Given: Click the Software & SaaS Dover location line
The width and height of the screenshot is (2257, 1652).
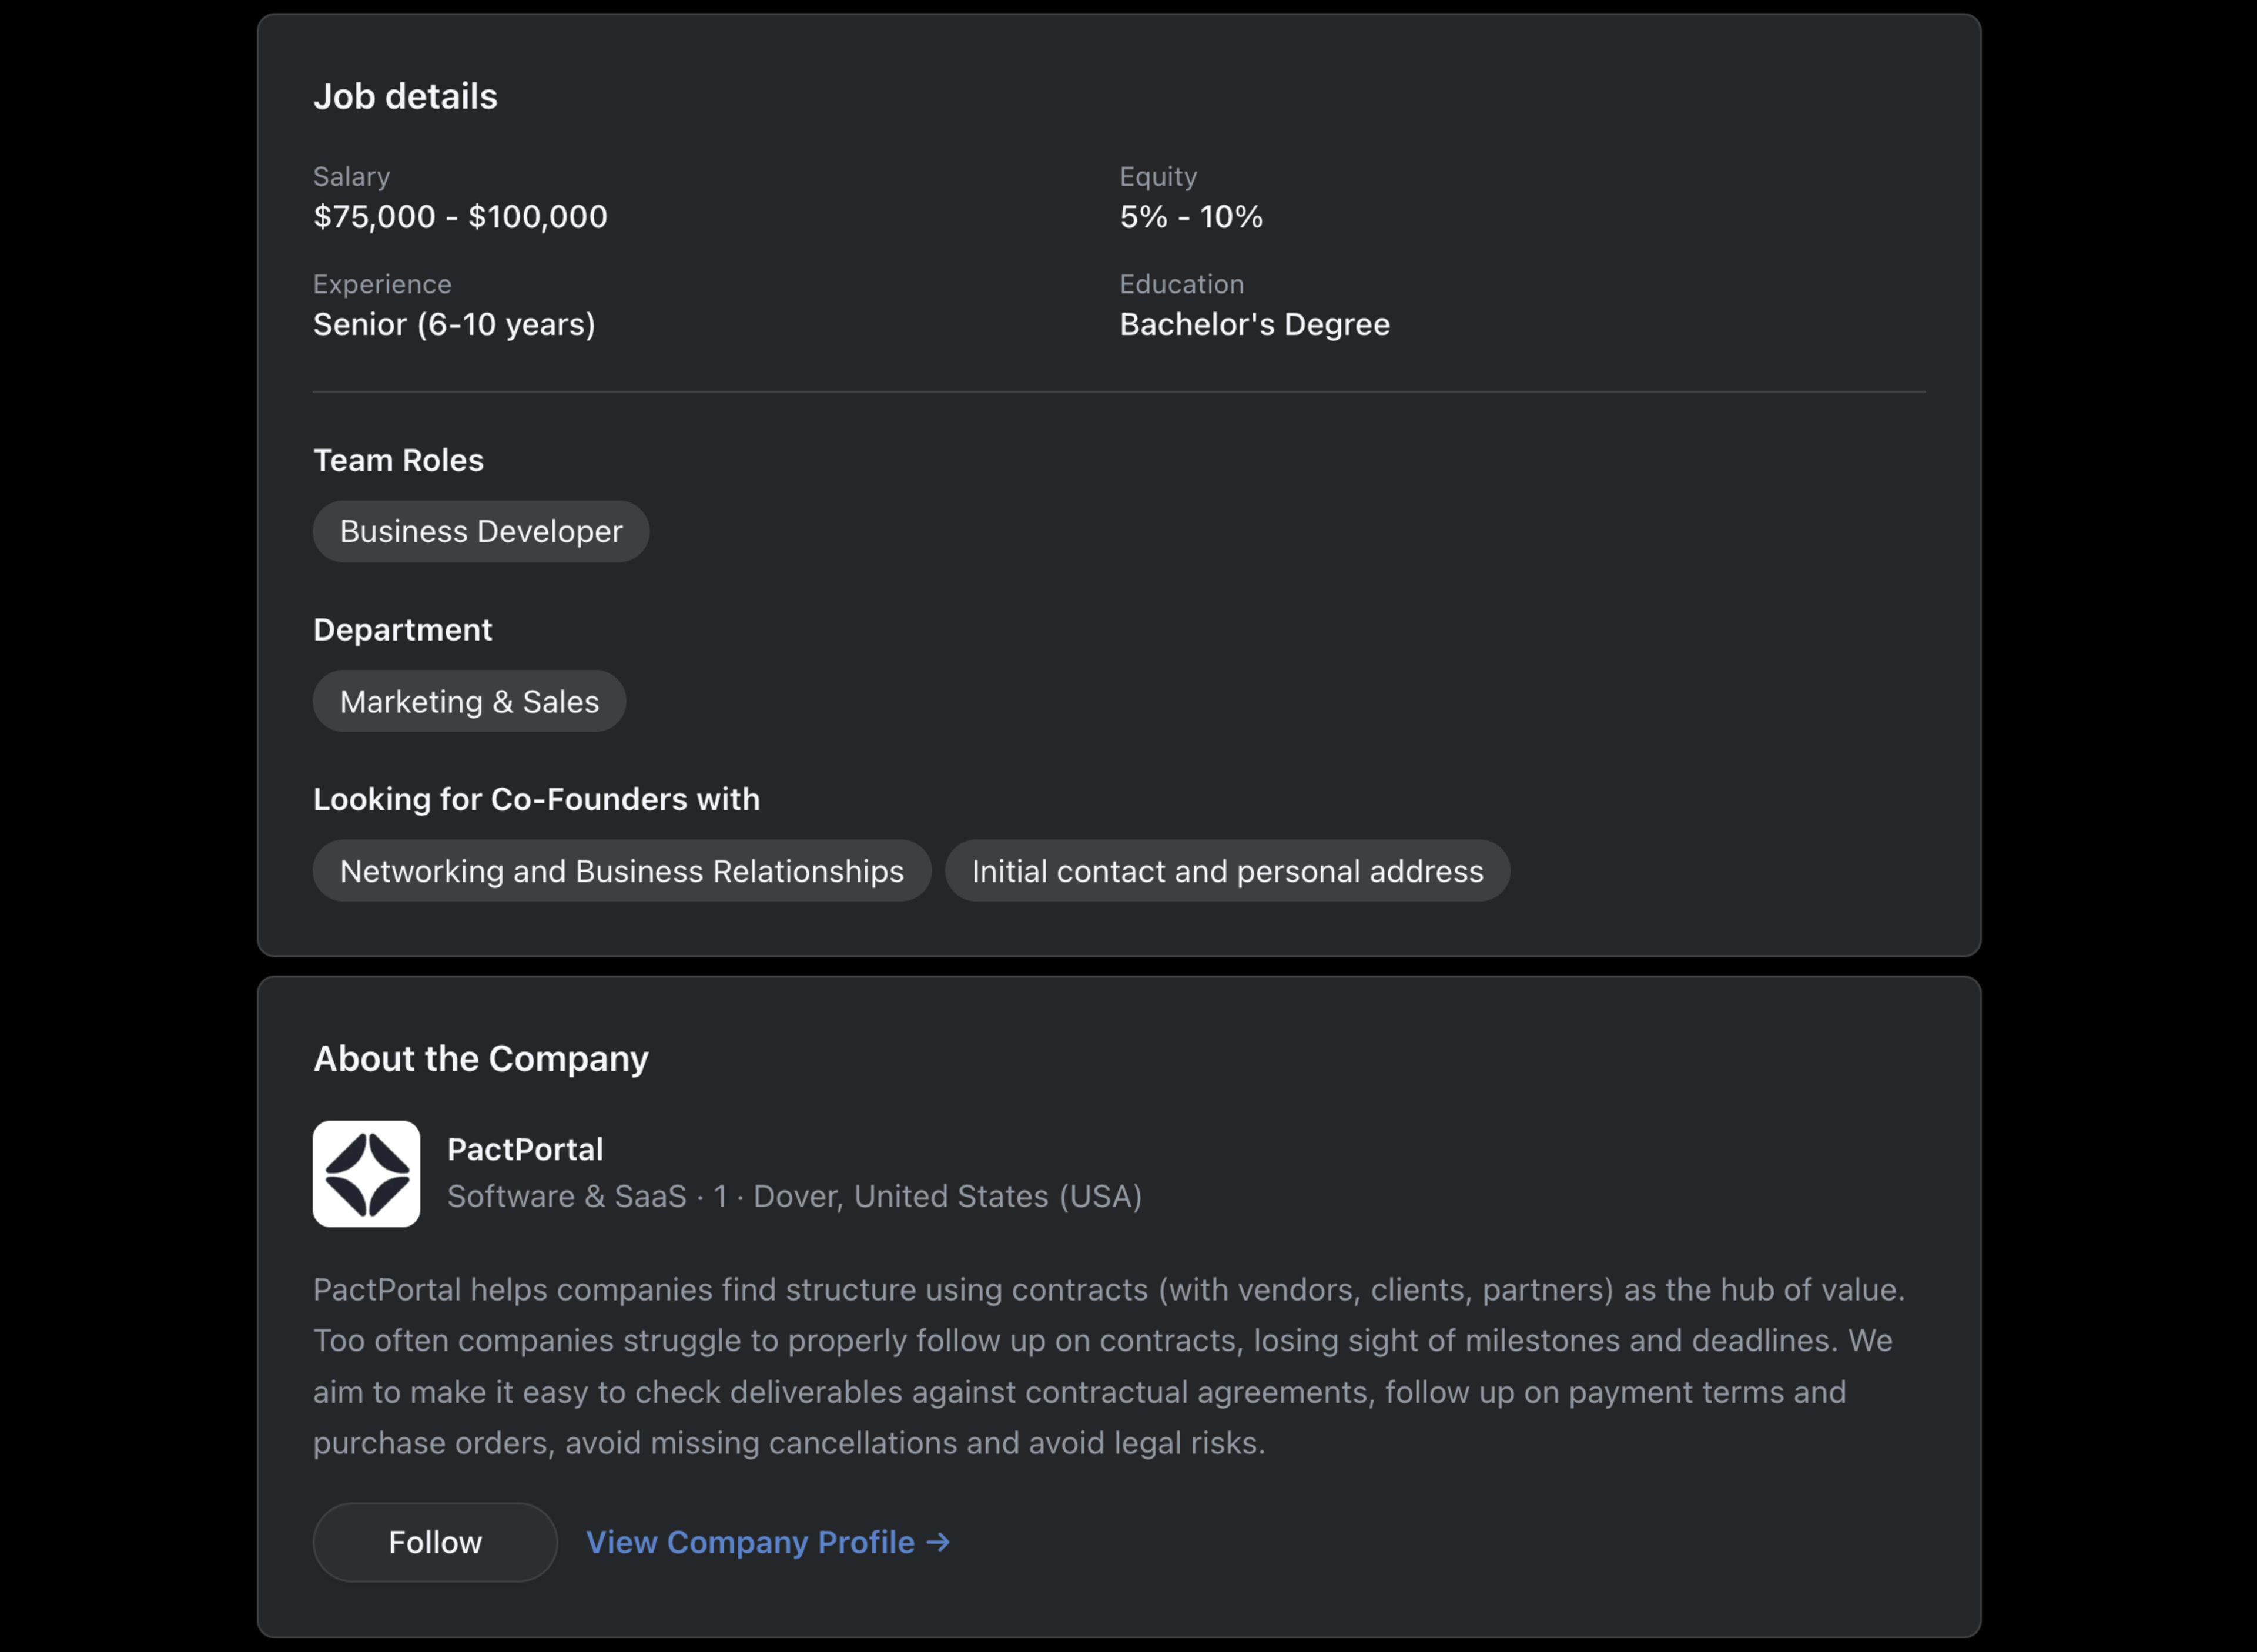Looking at the screenshot, I should click(x=794, y=1196).
